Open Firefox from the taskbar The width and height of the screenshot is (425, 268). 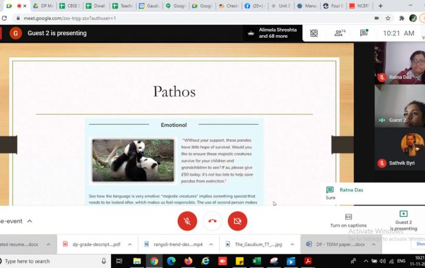(188, 261)
